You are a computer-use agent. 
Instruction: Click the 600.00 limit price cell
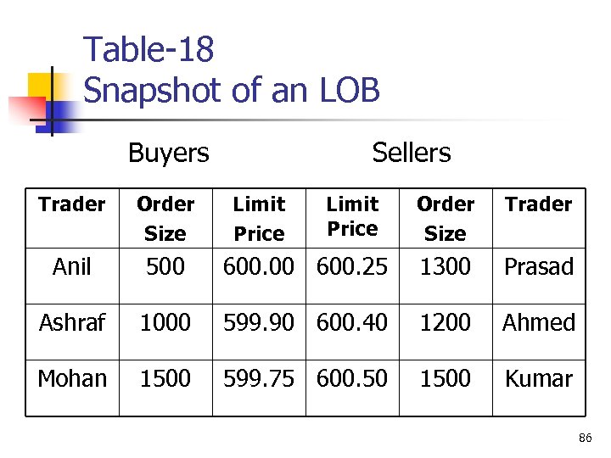point(259,266)
